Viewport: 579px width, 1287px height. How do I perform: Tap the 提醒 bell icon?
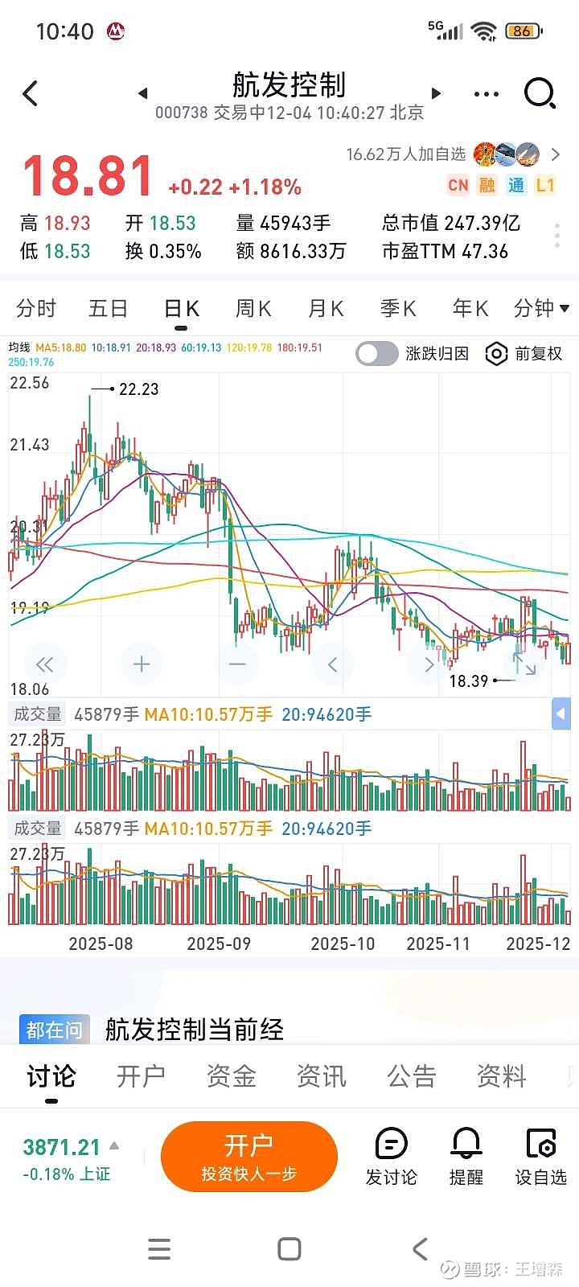(466, 1157)
